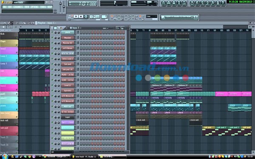This screenshot has height=159, width=255.
Task: Mute the sub pad playlist track
Action: click(17, 134)
